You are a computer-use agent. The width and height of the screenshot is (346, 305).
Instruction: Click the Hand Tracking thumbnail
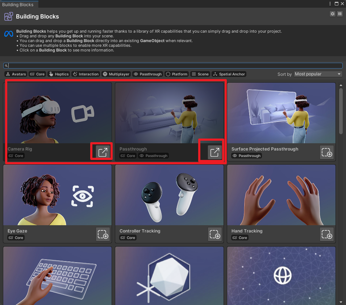pos(281,195)
